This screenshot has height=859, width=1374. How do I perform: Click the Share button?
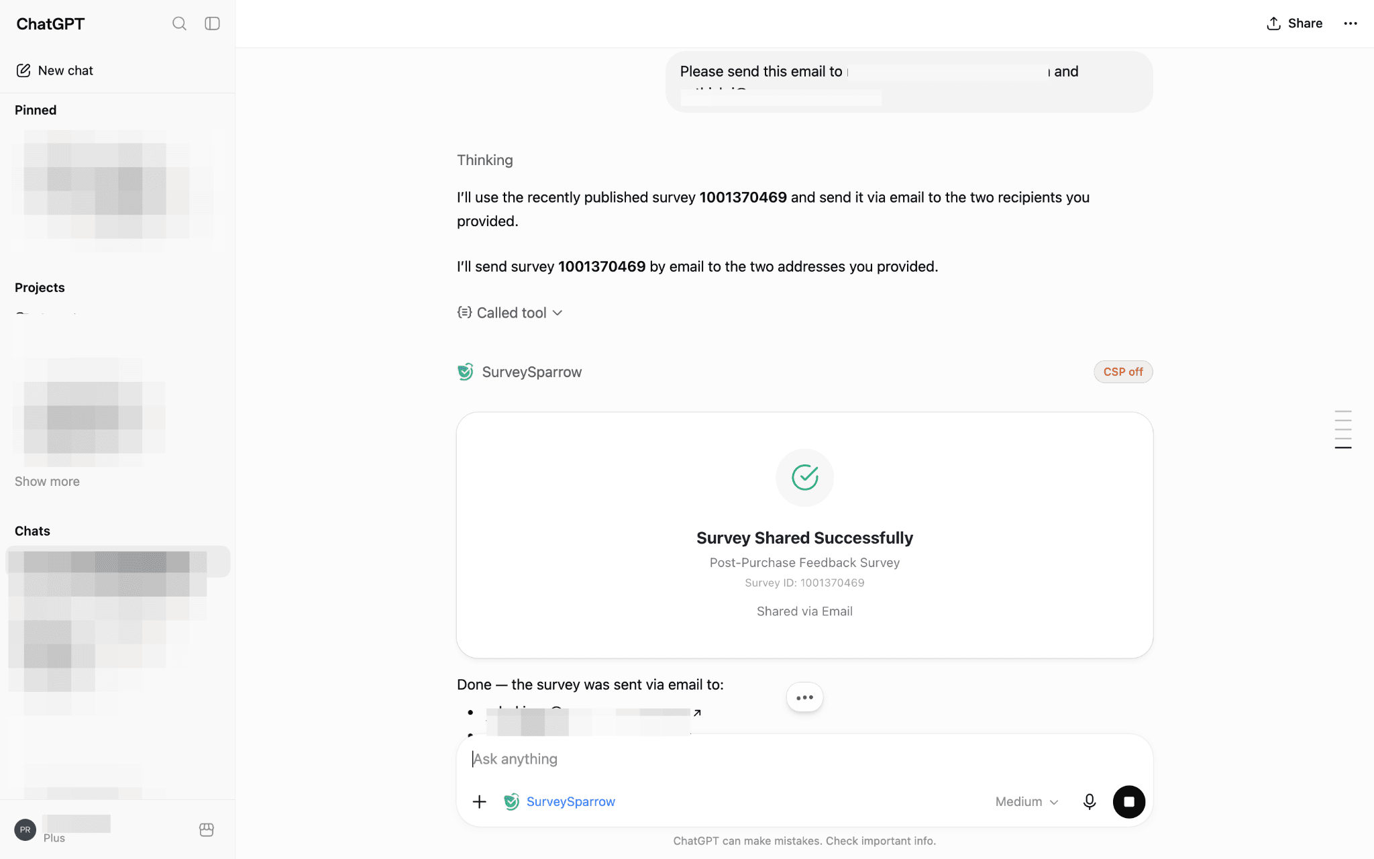1294,23
